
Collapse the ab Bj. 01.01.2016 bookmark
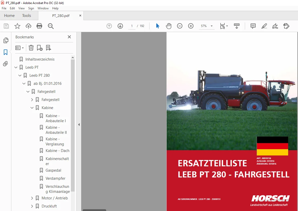click(x=24, y=84)
